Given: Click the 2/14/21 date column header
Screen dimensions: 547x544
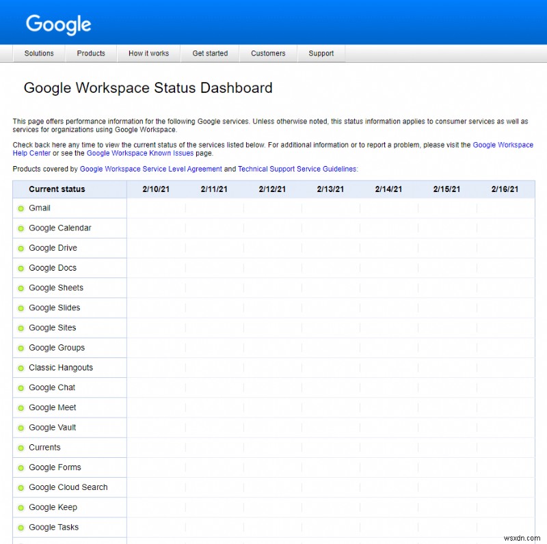Looking at the screenshot, I should click(x=388, y=189).
